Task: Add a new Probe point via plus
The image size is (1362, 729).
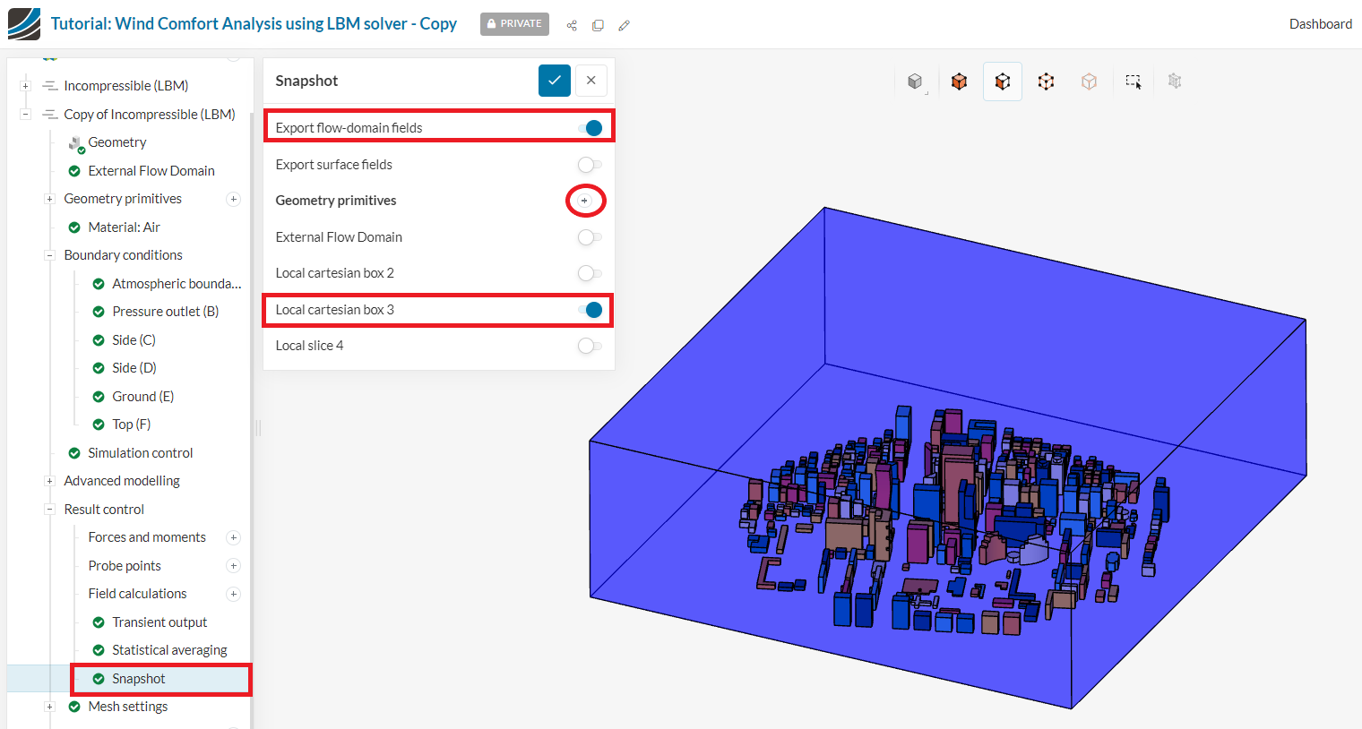Action: point(233,565)
